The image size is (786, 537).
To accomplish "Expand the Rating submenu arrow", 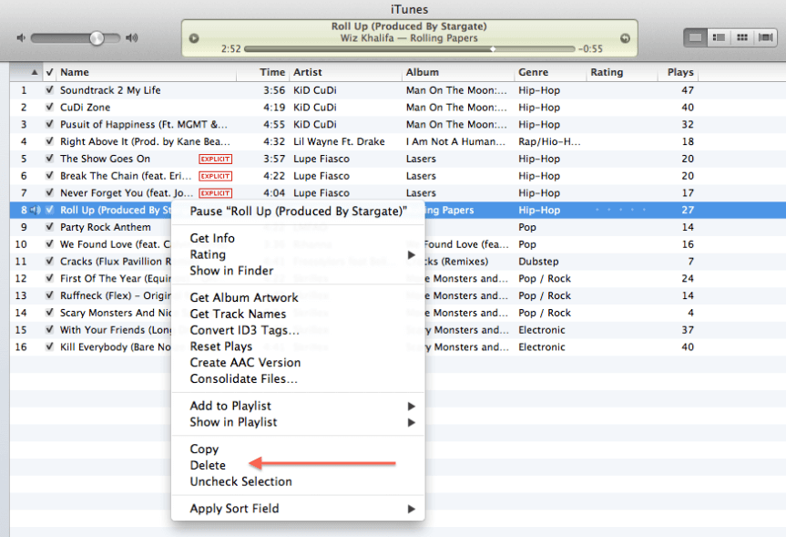I will [x=411, y=255].
